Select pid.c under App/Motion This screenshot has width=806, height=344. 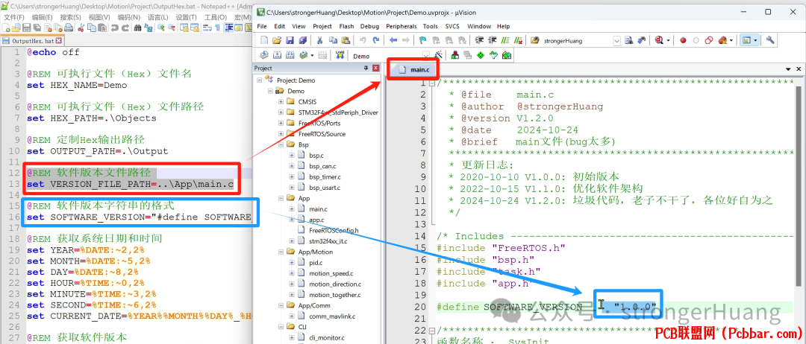pos(316,263)
